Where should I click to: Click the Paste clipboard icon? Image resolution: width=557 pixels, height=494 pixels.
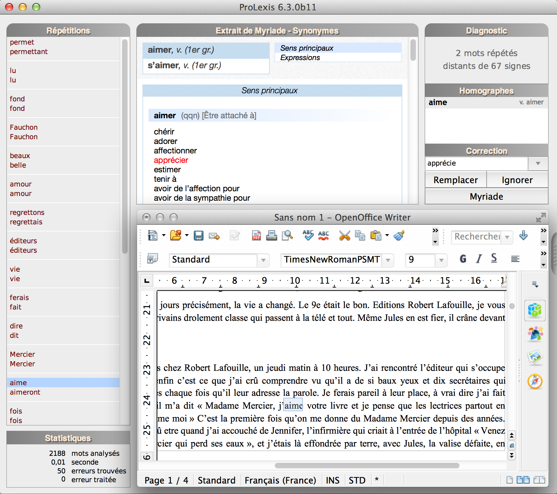coord(376,235)
